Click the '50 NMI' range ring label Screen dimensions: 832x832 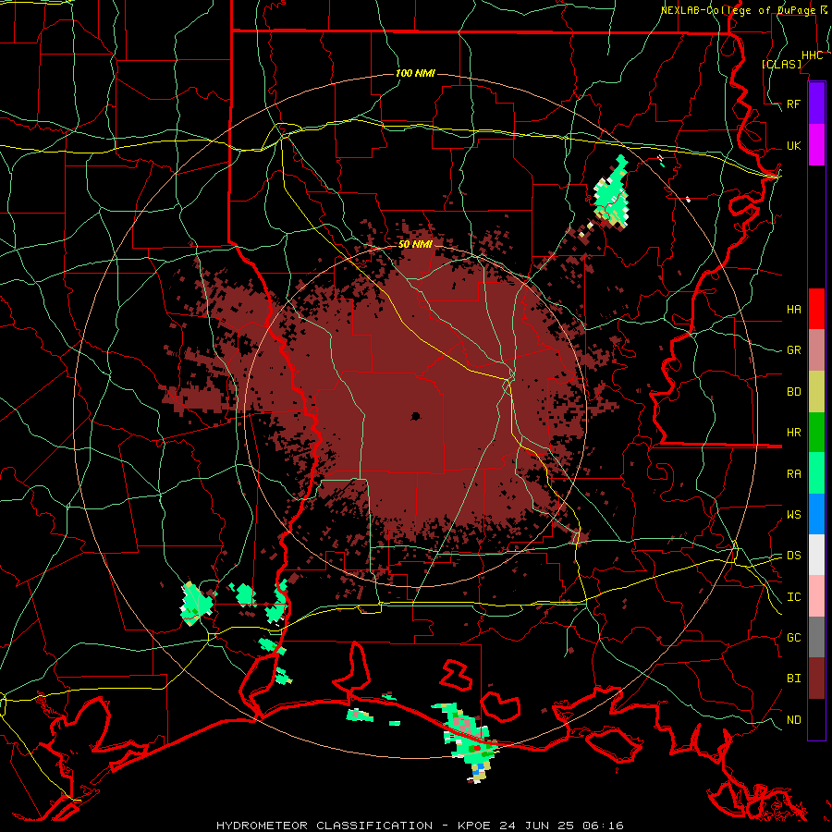tap(415, 244)
